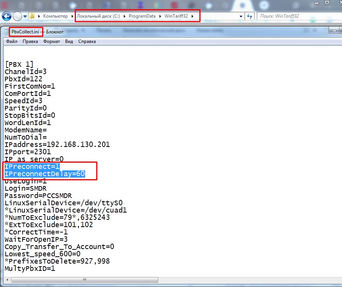Click the horizontal scrollbar thumb in Notepad
This screenshot has width=342, height=287.
tap(85, 280)
